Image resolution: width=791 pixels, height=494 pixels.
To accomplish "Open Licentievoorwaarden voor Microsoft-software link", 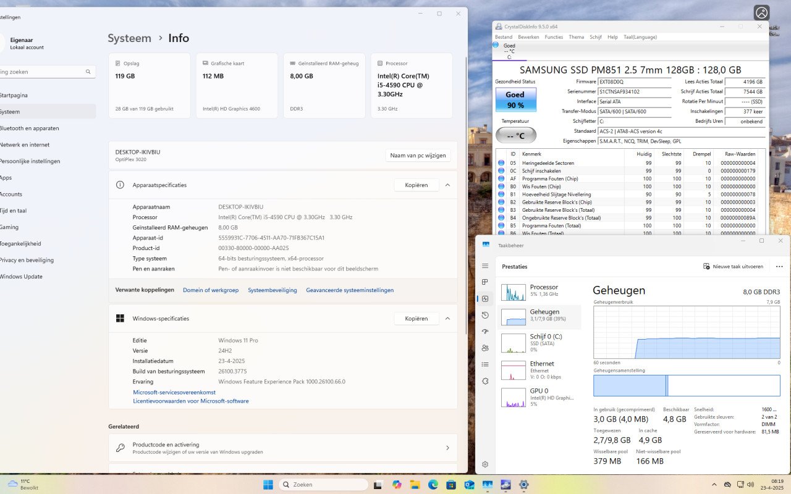I will point(191,401).
